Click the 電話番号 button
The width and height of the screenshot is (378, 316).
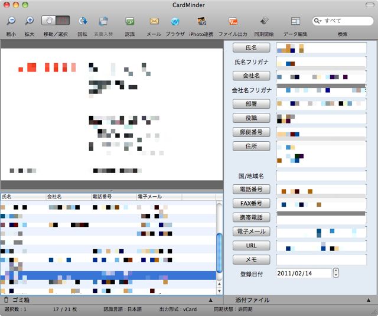coord(251,189)
